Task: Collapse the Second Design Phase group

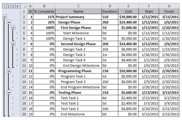Action: [13, 44]
